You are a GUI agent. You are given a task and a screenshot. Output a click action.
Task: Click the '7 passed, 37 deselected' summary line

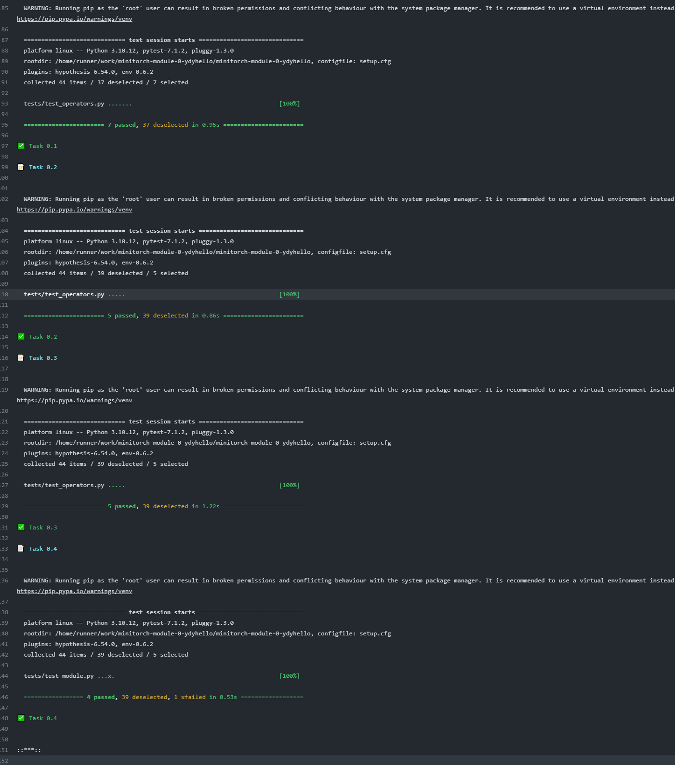click(x=163, y=125)
